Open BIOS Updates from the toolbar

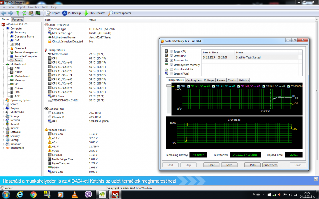[x=94, y=13]
